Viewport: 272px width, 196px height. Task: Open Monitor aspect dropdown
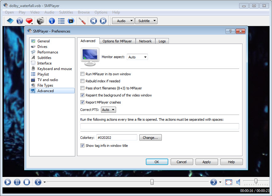click(138, 57)
